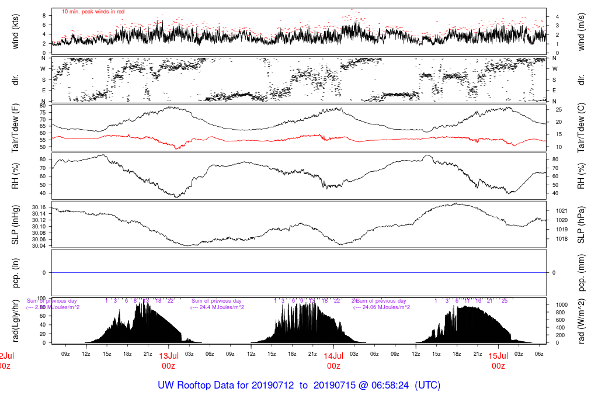Click the "1000" W/m^2 tick label

(562, 305)
